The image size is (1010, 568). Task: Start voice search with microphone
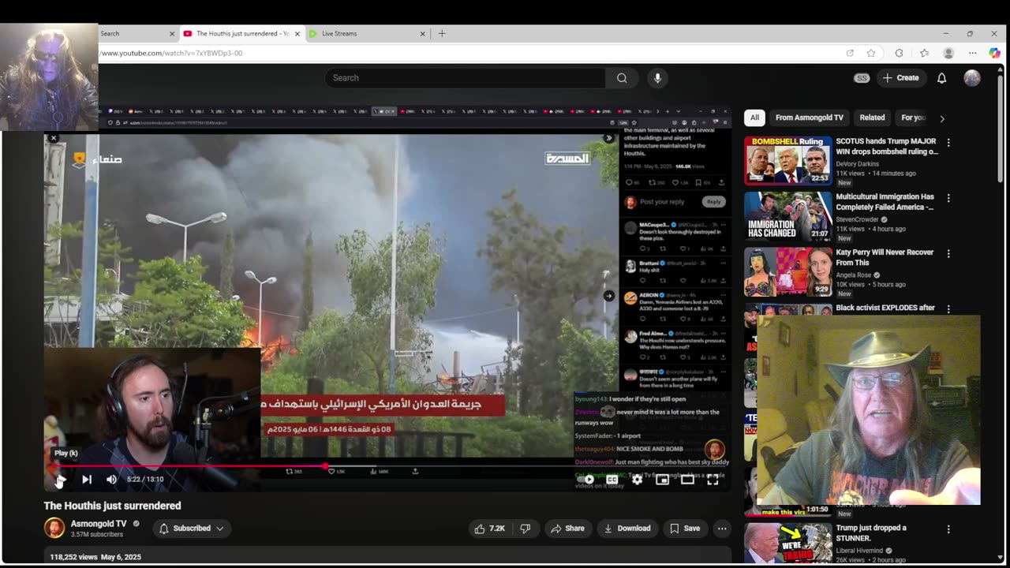point(657,78)
